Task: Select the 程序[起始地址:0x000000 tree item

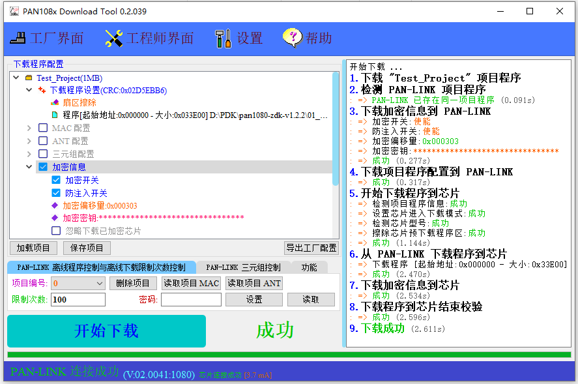Action: [x=195, y=115]
